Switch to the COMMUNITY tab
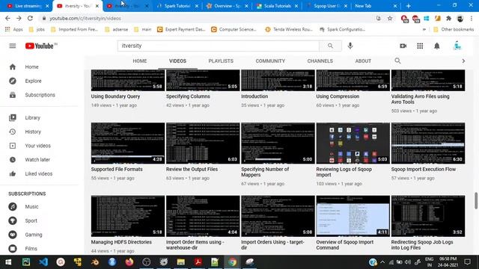Image resolution: width=479 pixels, height=269 pixels. click(x=270, y=61)
